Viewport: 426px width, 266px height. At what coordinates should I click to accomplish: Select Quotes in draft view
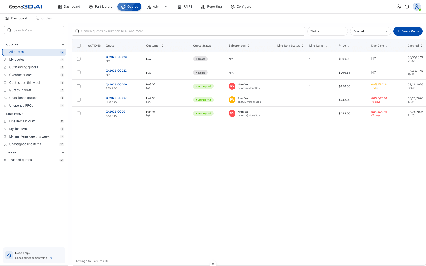pos(34,90)
